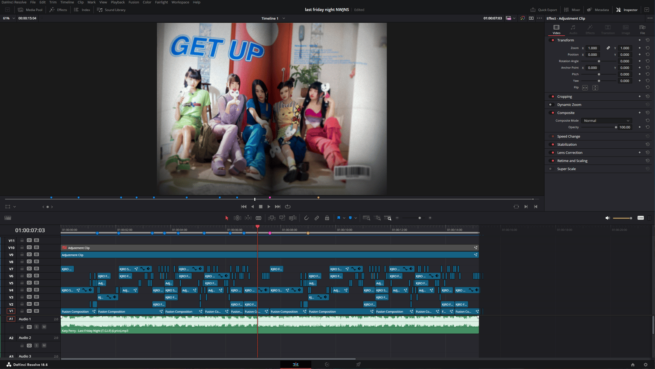Select the Blade Edit Mode tool
The height and width of the screenshot is (369, 655).
point(259,218)
